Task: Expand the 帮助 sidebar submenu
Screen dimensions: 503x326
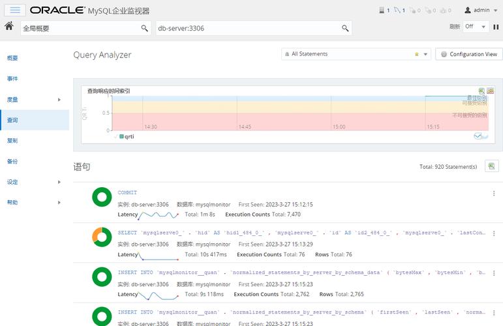Action: tap(59, 203)
